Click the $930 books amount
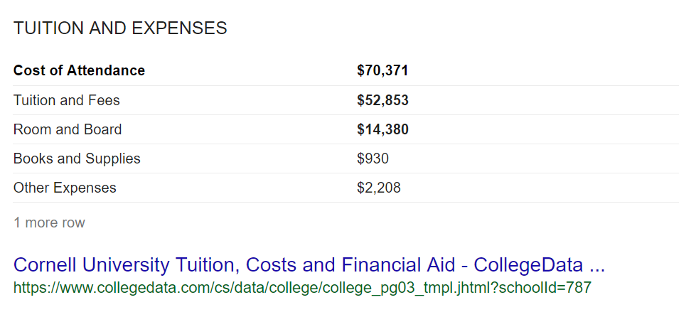 point(373,158)
